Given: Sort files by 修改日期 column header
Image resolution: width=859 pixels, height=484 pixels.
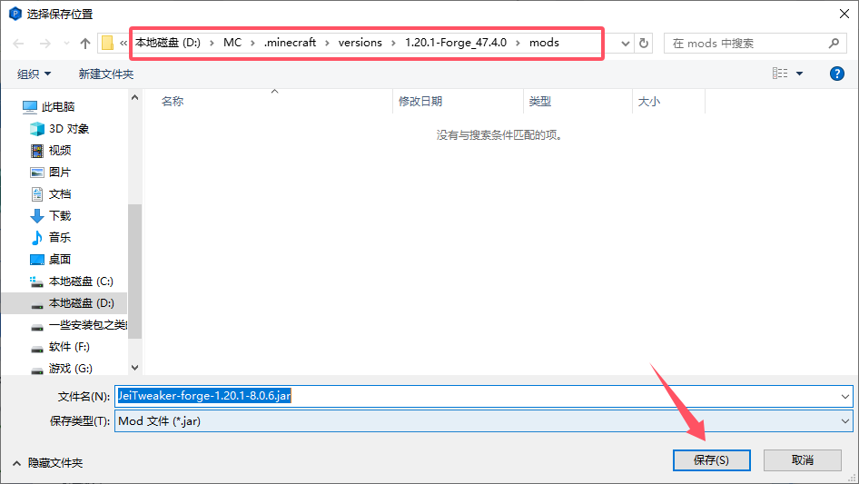Looking at the screenshot, I should click(x=420, y=102).
